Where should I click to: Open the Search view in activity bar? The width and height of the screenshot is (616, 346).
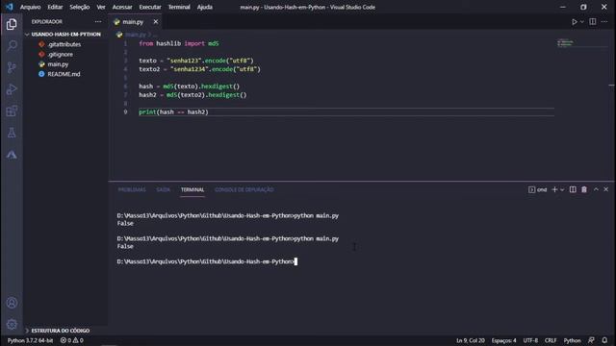click(x=12, y=46)
